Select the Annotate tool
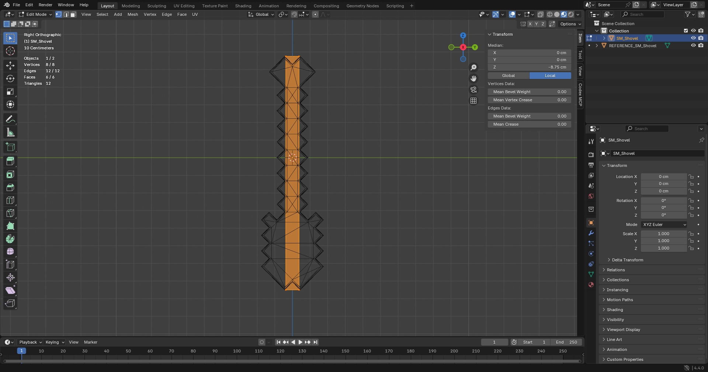The height and width of the screenshot is (372, 708). [10, 119]
